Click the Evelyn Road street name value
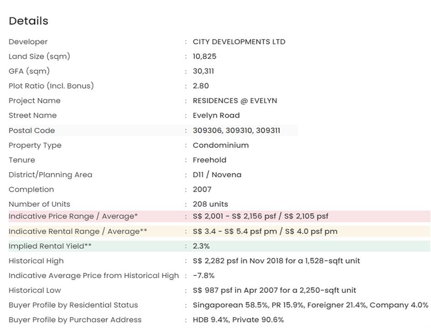 point(216,115)
